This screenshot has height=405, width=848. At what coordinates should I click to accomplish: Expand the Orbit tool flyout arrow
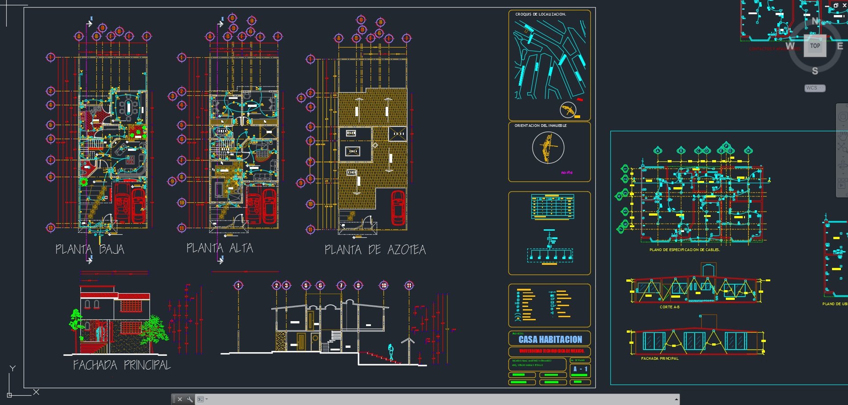(842, 174)
